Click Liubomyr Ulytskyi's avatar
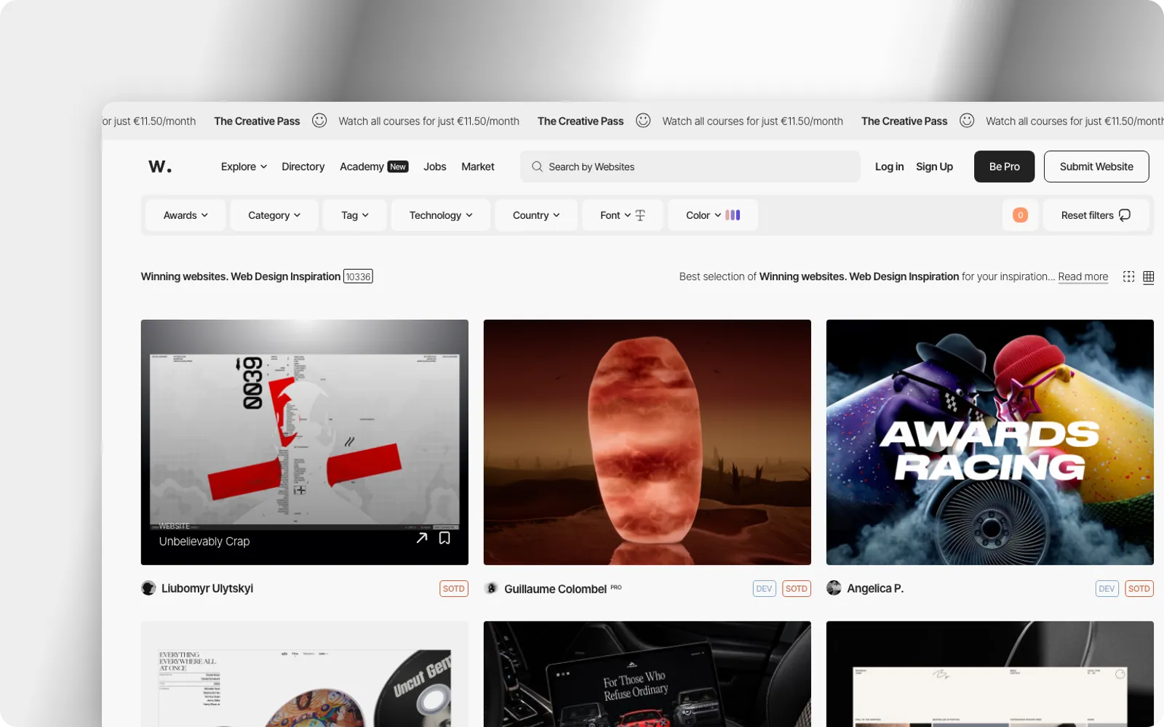Screen dimensions: 1164x727 [148, 588]
